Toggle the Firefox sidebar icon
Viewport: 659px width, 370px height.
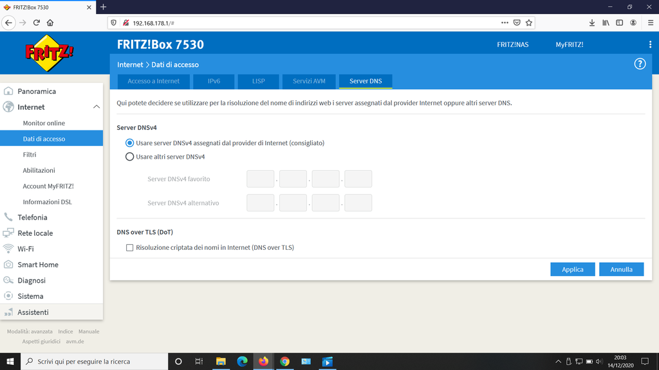point(620,22)
